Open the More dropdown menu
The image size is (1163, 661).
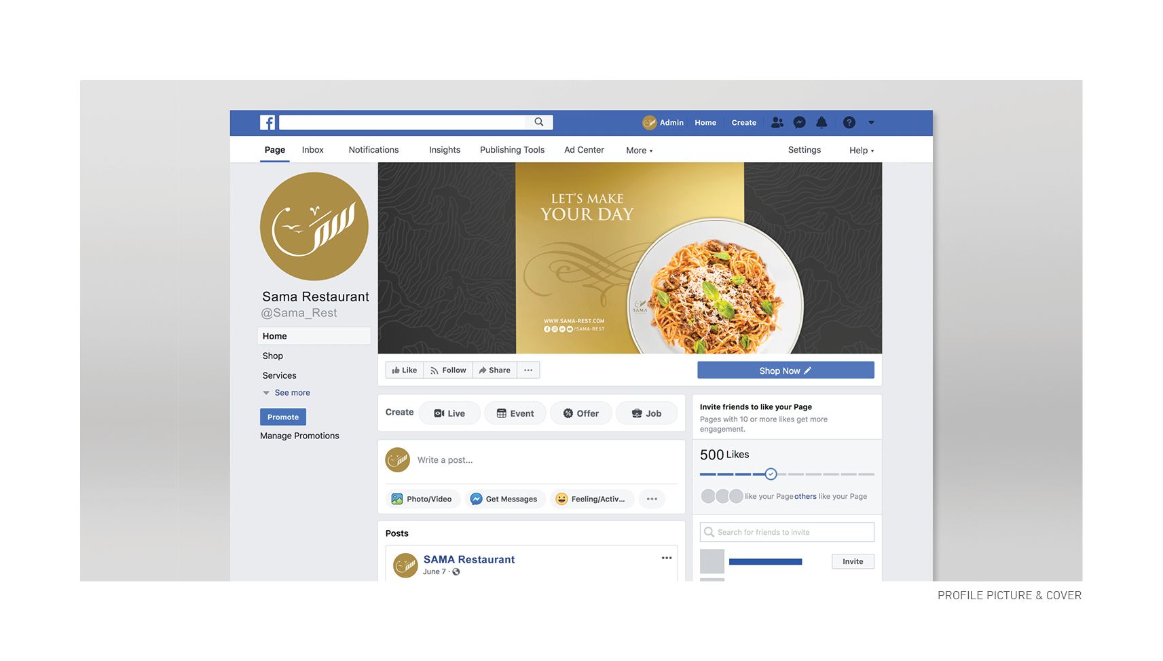[x=640, y=151]
